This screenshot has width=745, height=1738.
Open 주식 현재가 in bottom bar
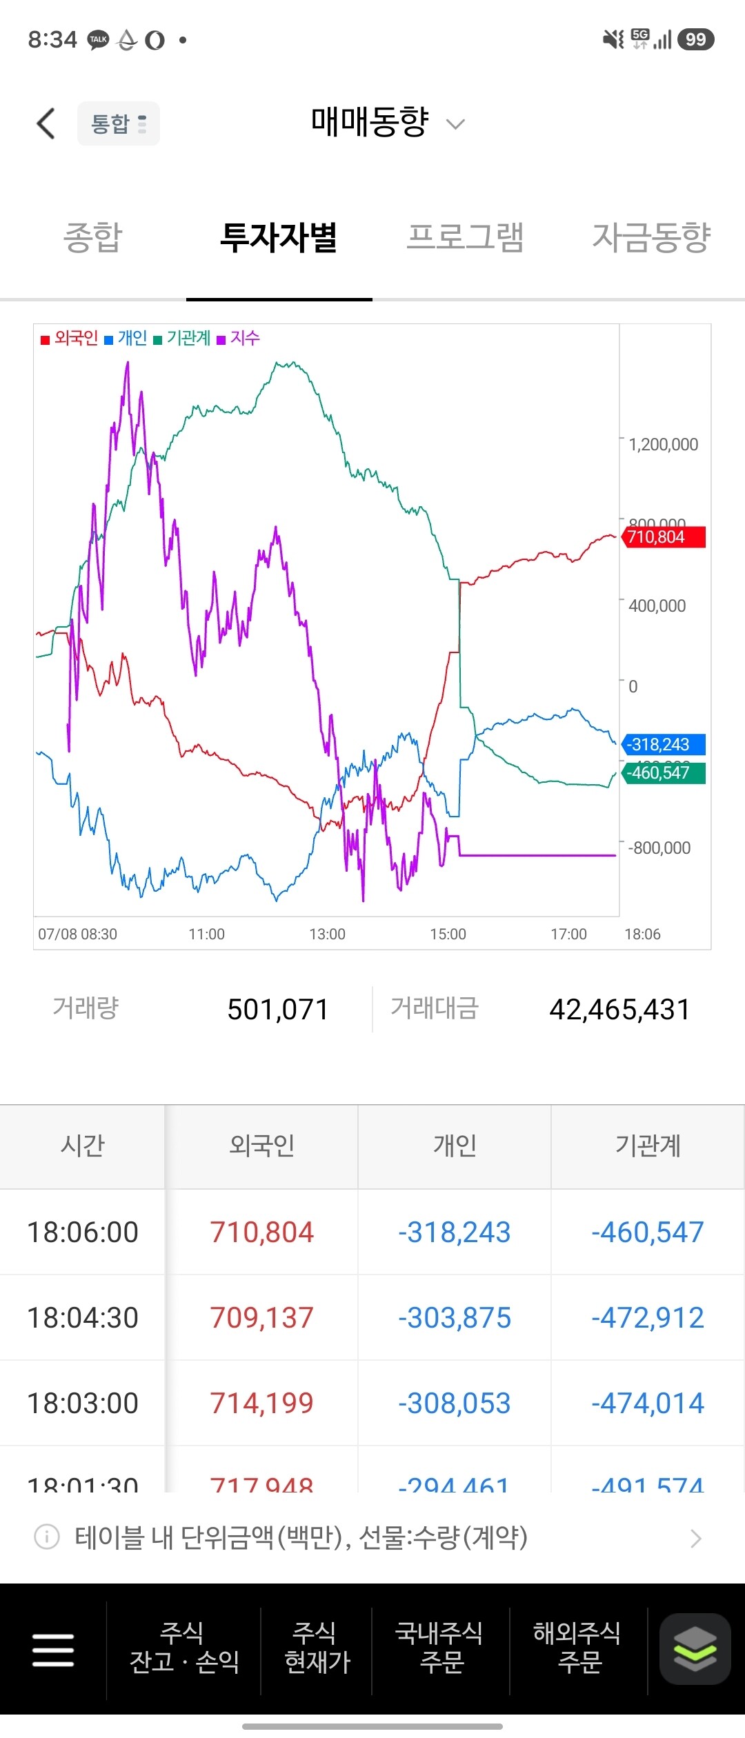317,1648
